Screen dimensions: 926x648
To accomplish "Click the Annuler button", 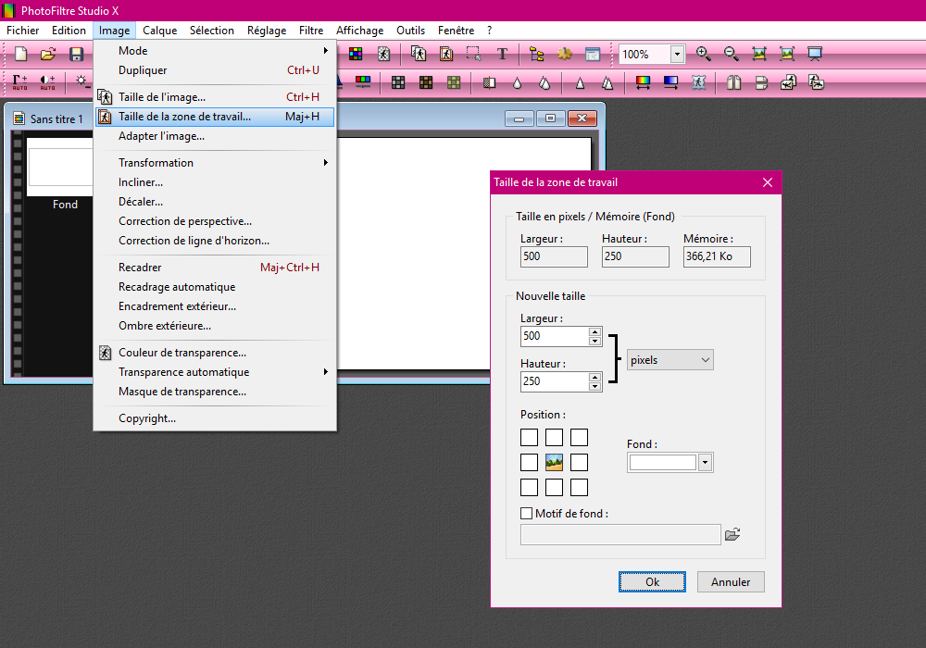I will [731, 582].
